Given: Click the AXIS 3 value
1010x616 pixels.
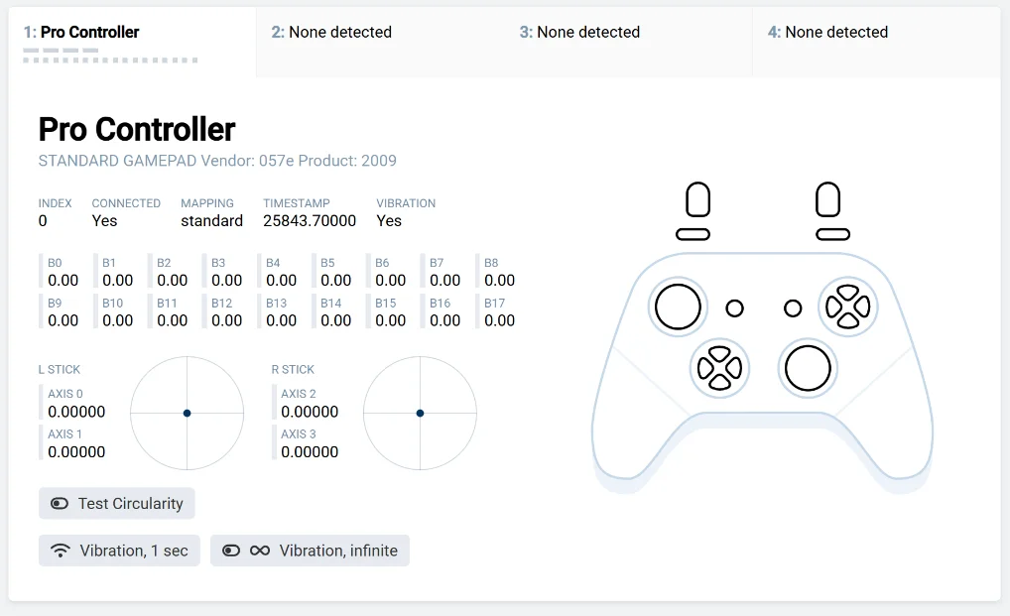Looking at the screenshot, I should tap(310, 452).
